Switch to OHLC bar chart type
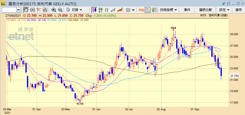Viewport: 245px width, 115px height. click(x=100, y=10)
